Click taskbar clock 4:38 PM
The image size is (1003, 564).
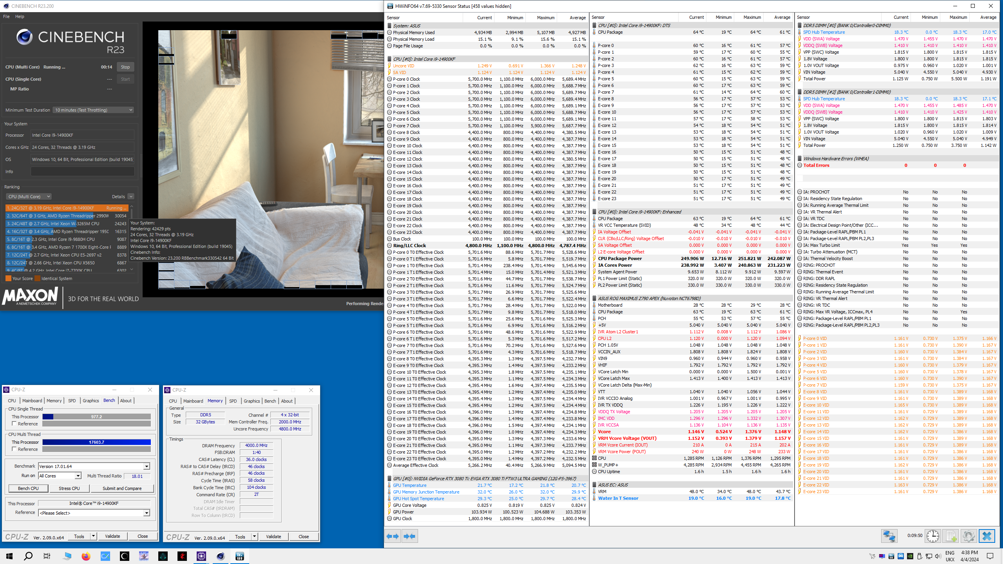[x=970, y=556]
